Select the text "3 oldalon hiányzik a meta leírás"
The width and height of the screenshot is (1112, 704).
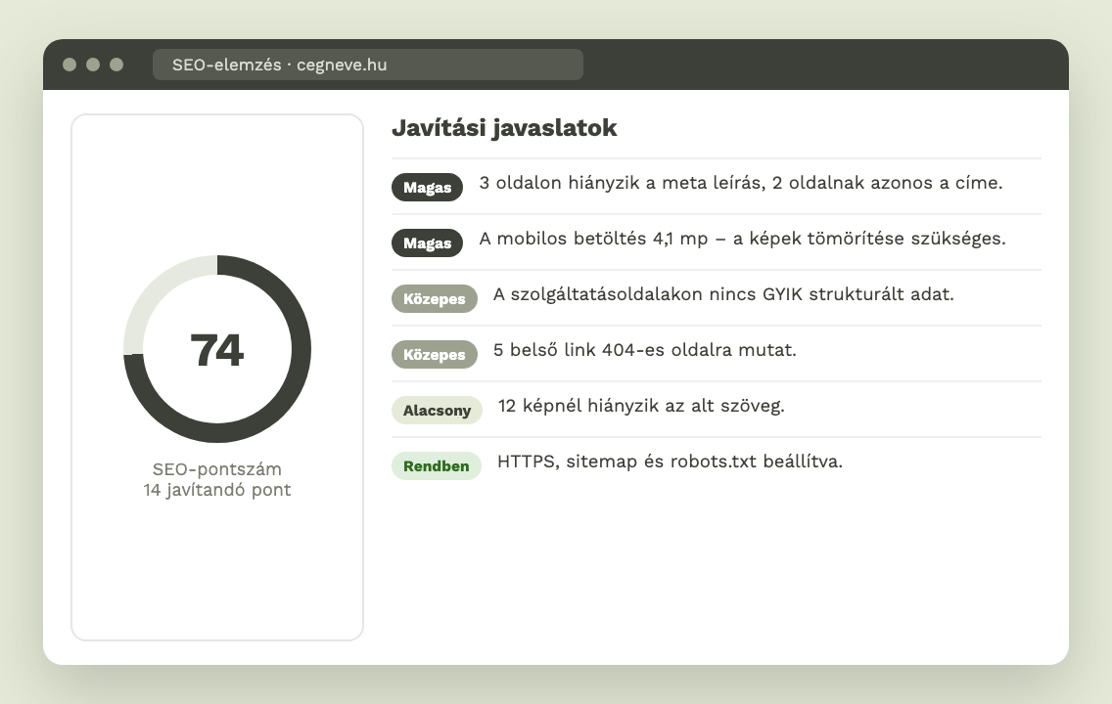tap(622, 183)
